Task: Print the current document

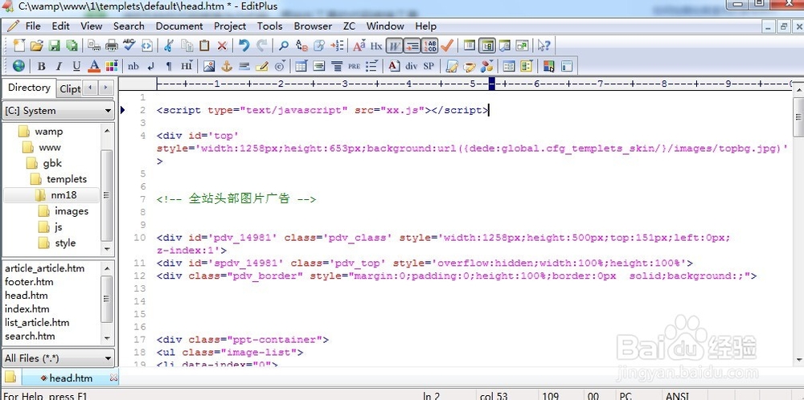Action: coord(112,46)
